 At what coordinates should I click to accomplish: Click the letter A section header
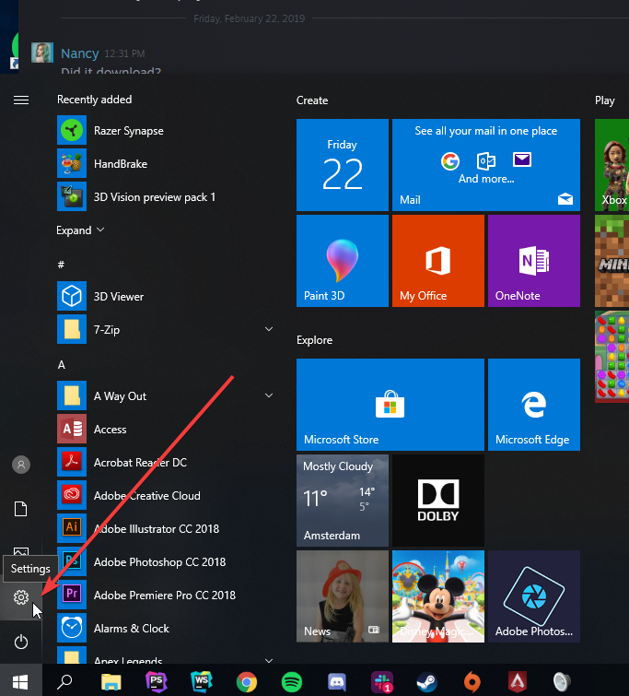pyautogui.click(x=62, y=365)
